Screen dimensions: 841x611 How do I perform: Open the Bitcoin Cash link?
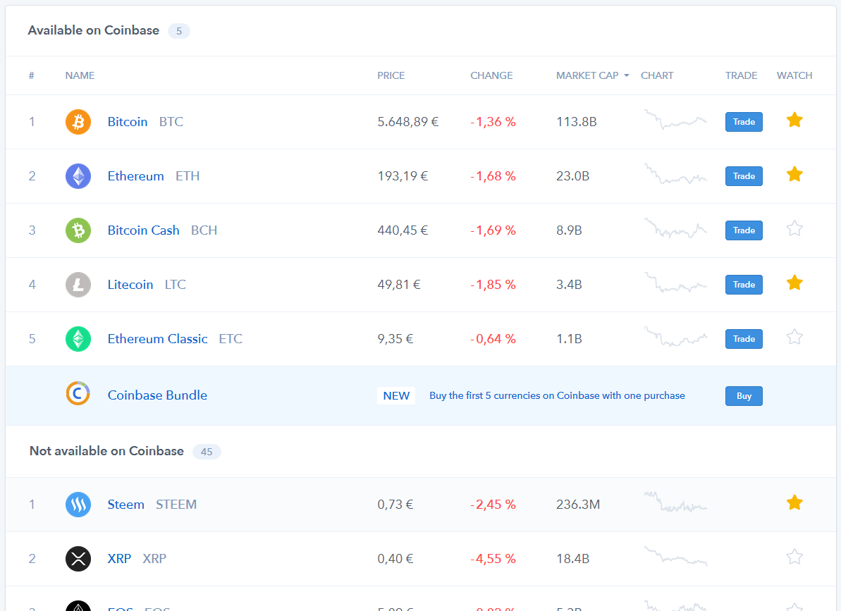pos(143,230)
